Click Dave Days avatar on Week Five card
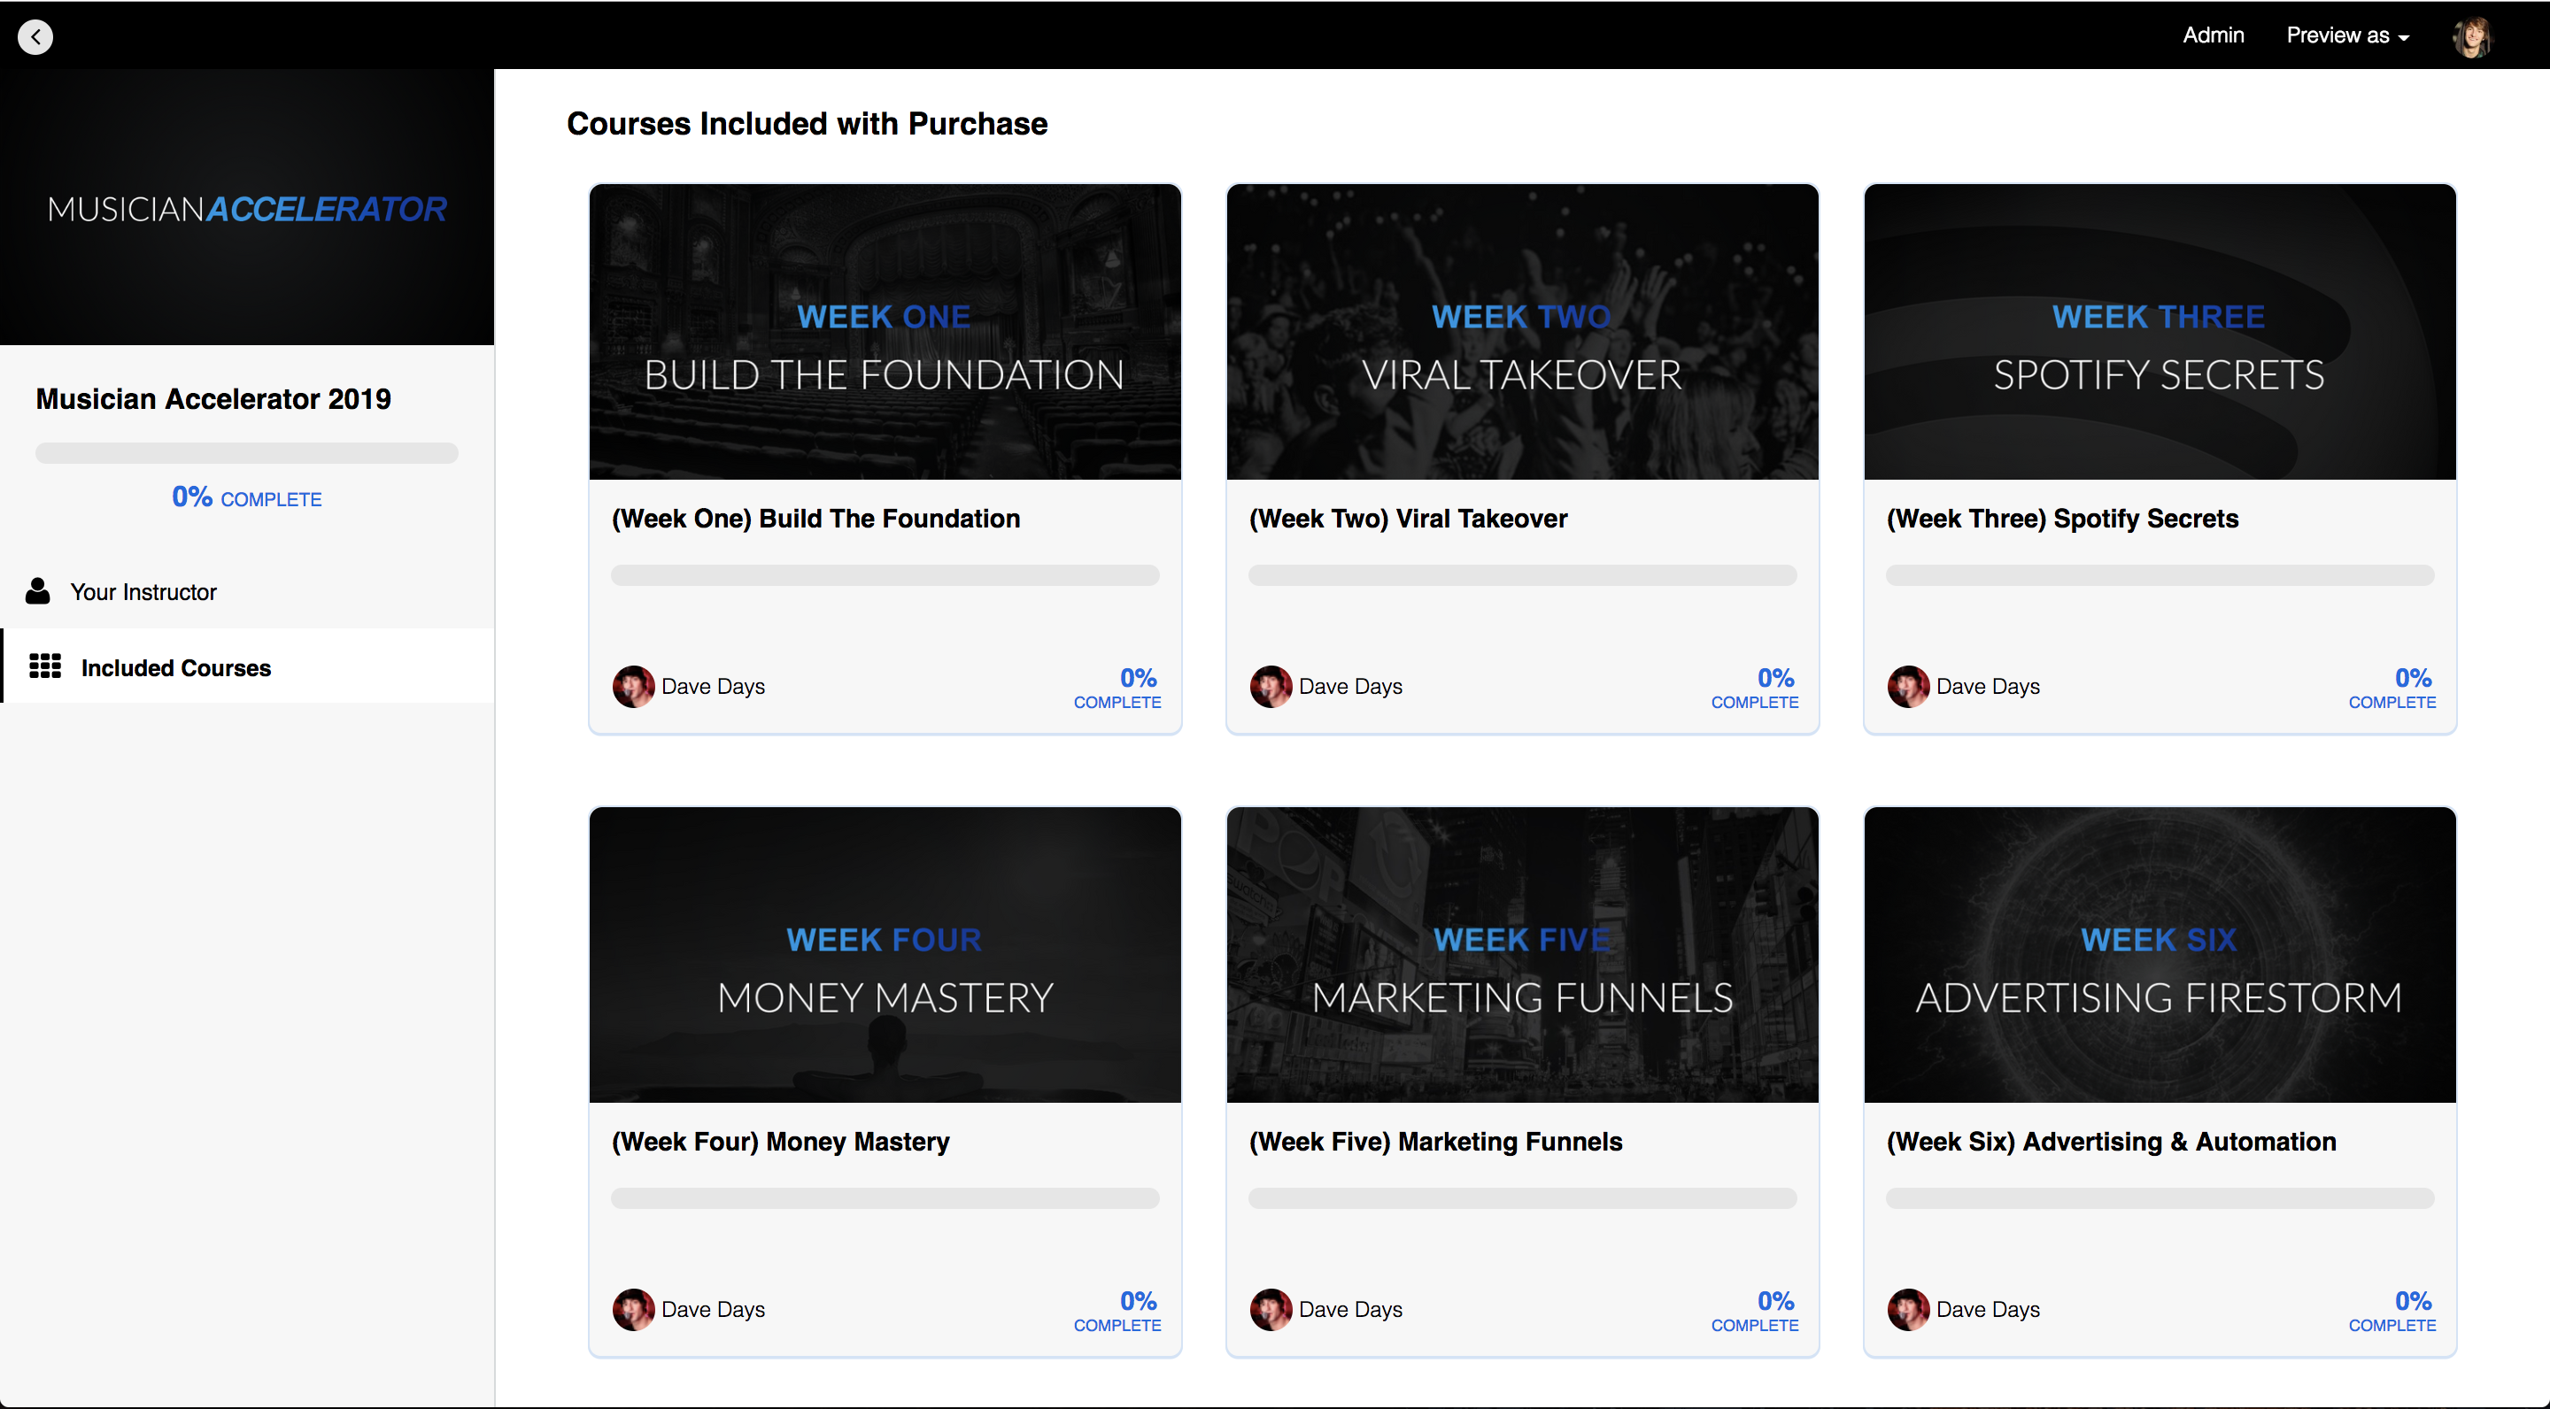This screenshot has height=1409, width=2550. tap(1271, 1309)
